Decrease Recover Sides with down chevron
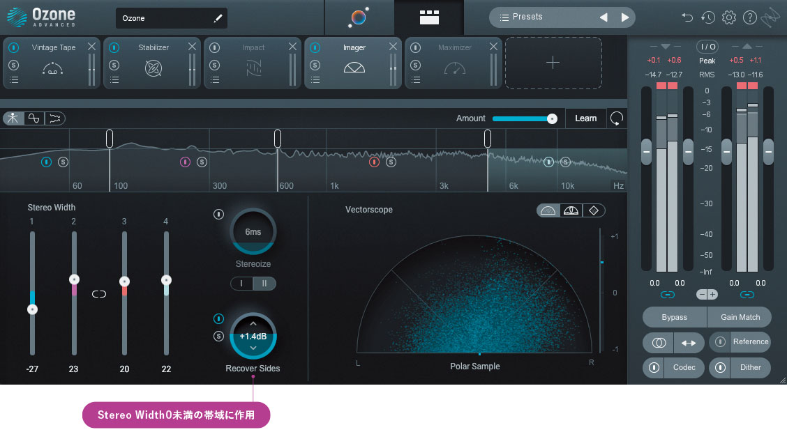Screen dimensions: 787x432 click(x=253, y=348)
